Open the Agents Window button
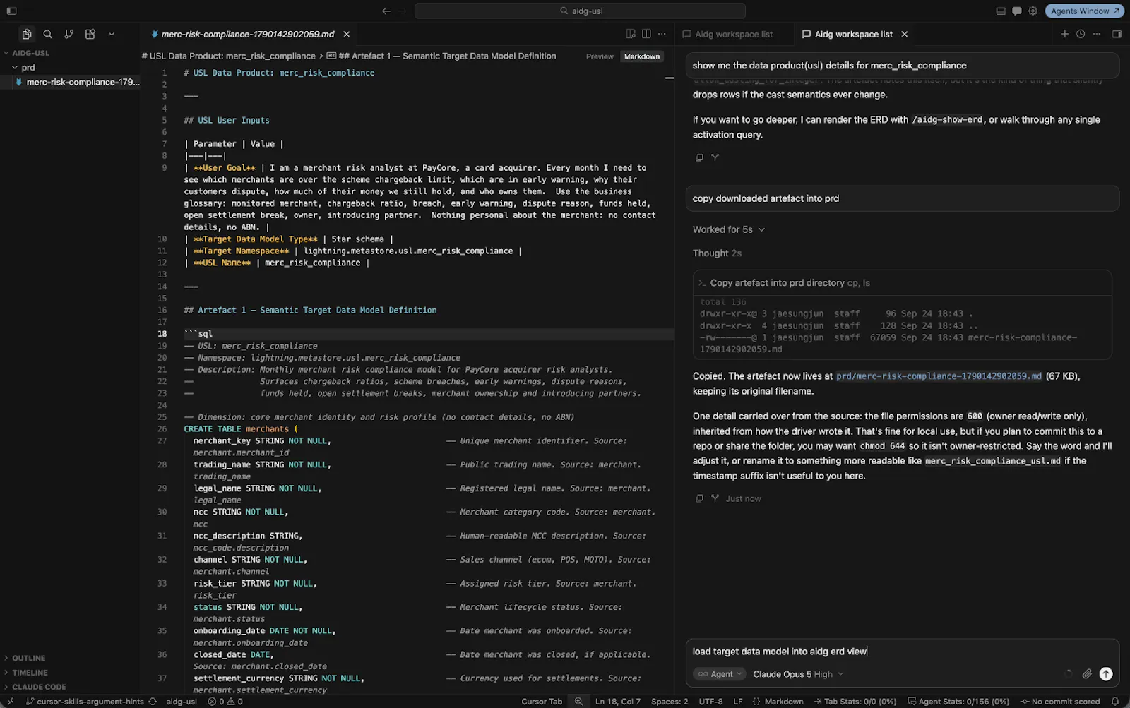 pyautogui.click(x=1084, y=11)
